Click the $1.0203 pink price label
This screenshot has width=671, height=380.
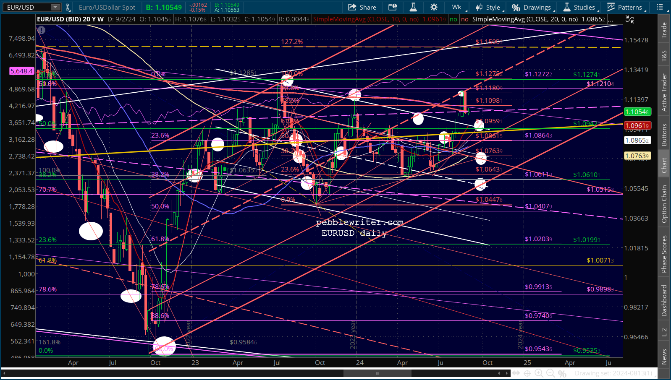click(538, 239)
